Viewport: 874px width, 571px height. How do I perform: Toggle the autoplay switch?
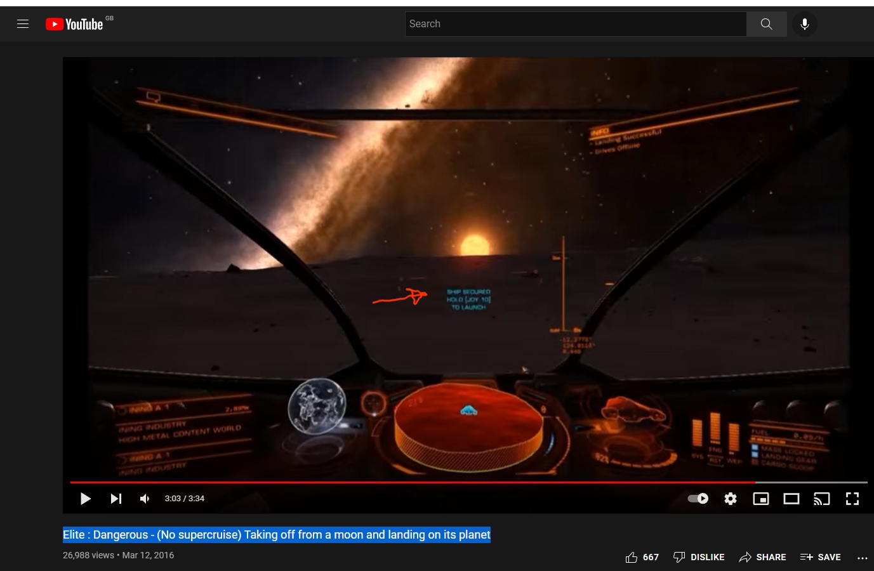click(x=698, y=499)
